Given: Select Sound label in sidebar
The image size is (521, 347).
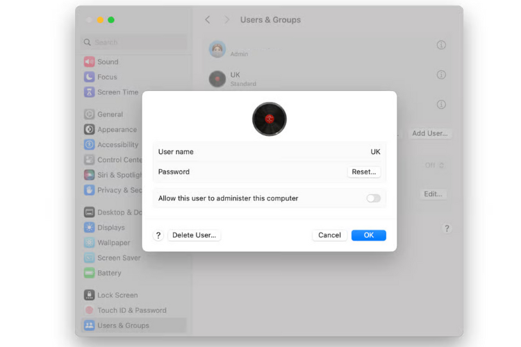Looking at the screenshot, I should point(108,62).
